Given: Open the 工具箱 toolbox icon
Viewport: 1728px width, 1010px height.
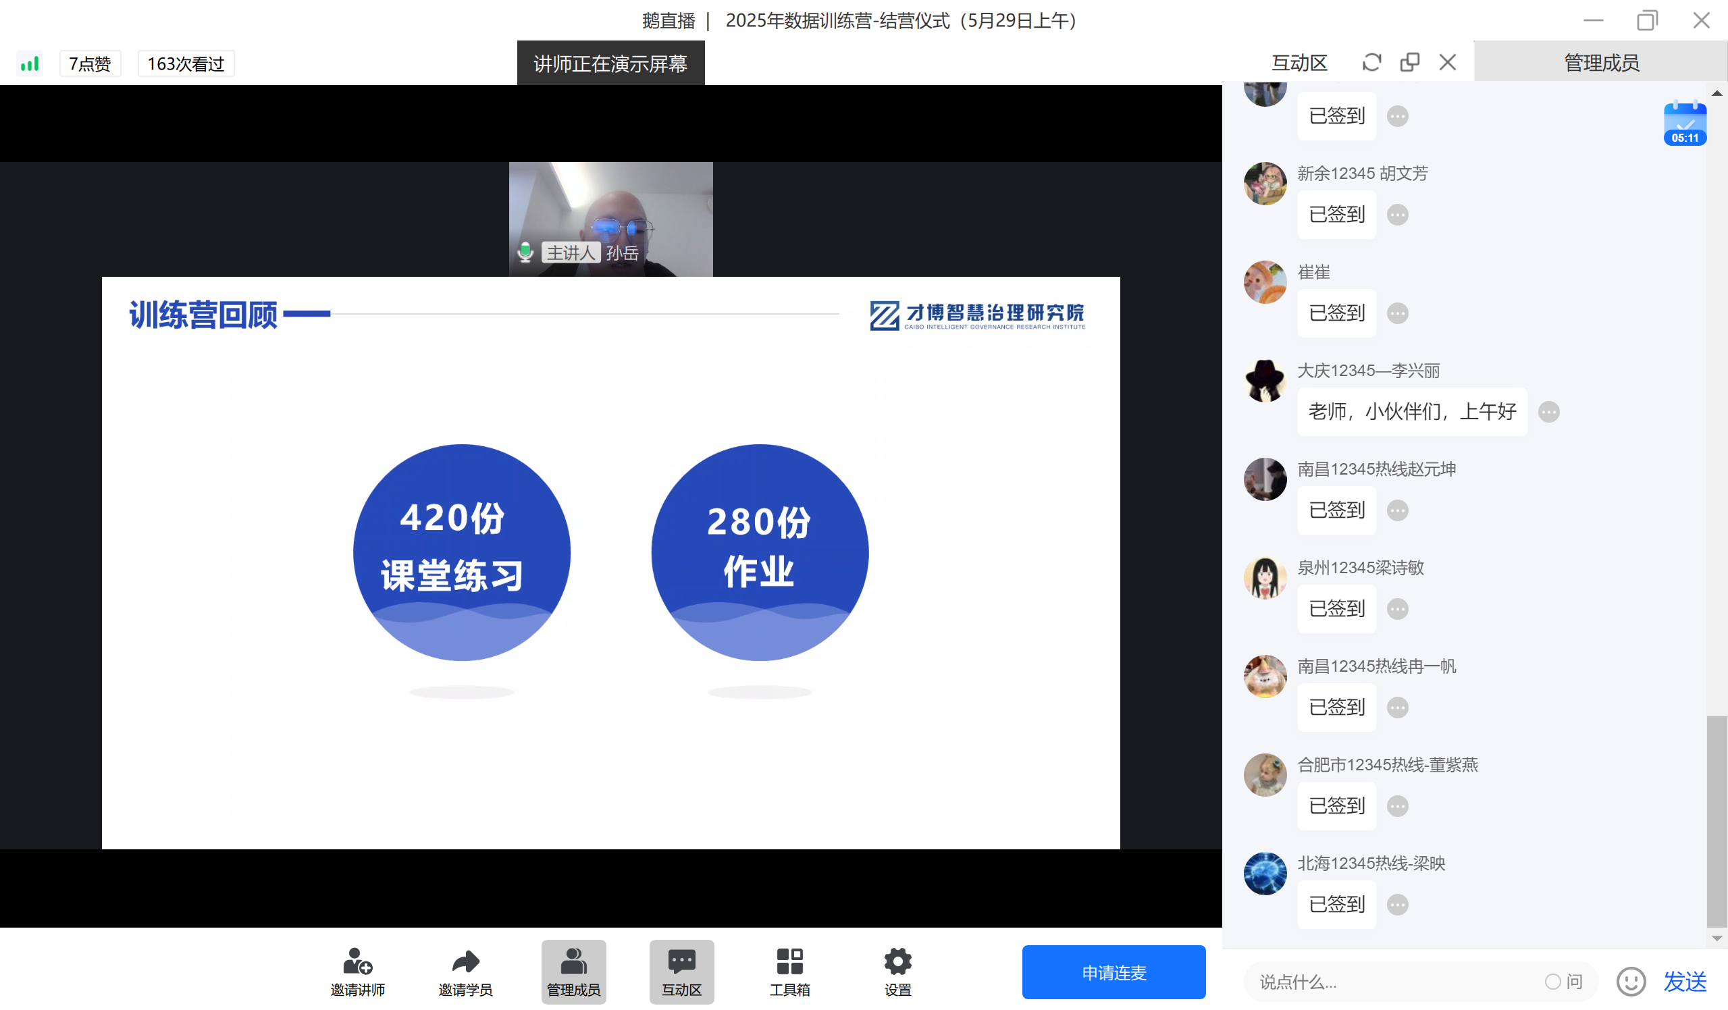Looking at the screenshot, I should (789, 962).
